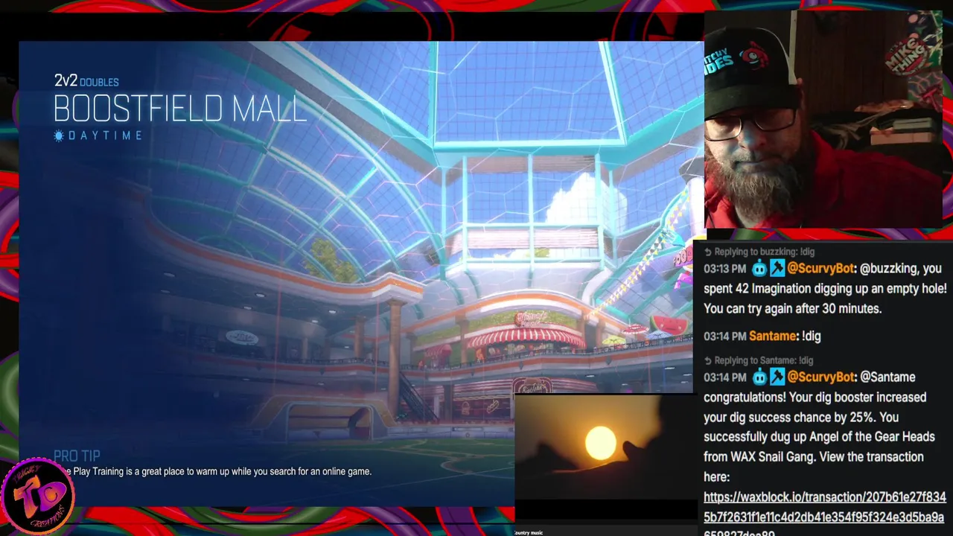Click the Santame username at 03:14 PM

[x=773, y=336]
